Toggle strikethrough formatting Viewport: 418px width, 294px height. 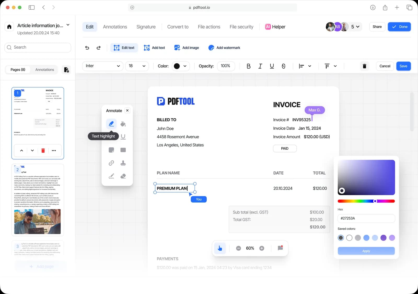[x=283, y=66]
